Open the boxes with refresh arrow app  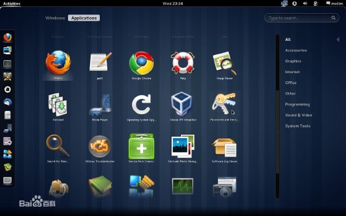tap(58, 188)
